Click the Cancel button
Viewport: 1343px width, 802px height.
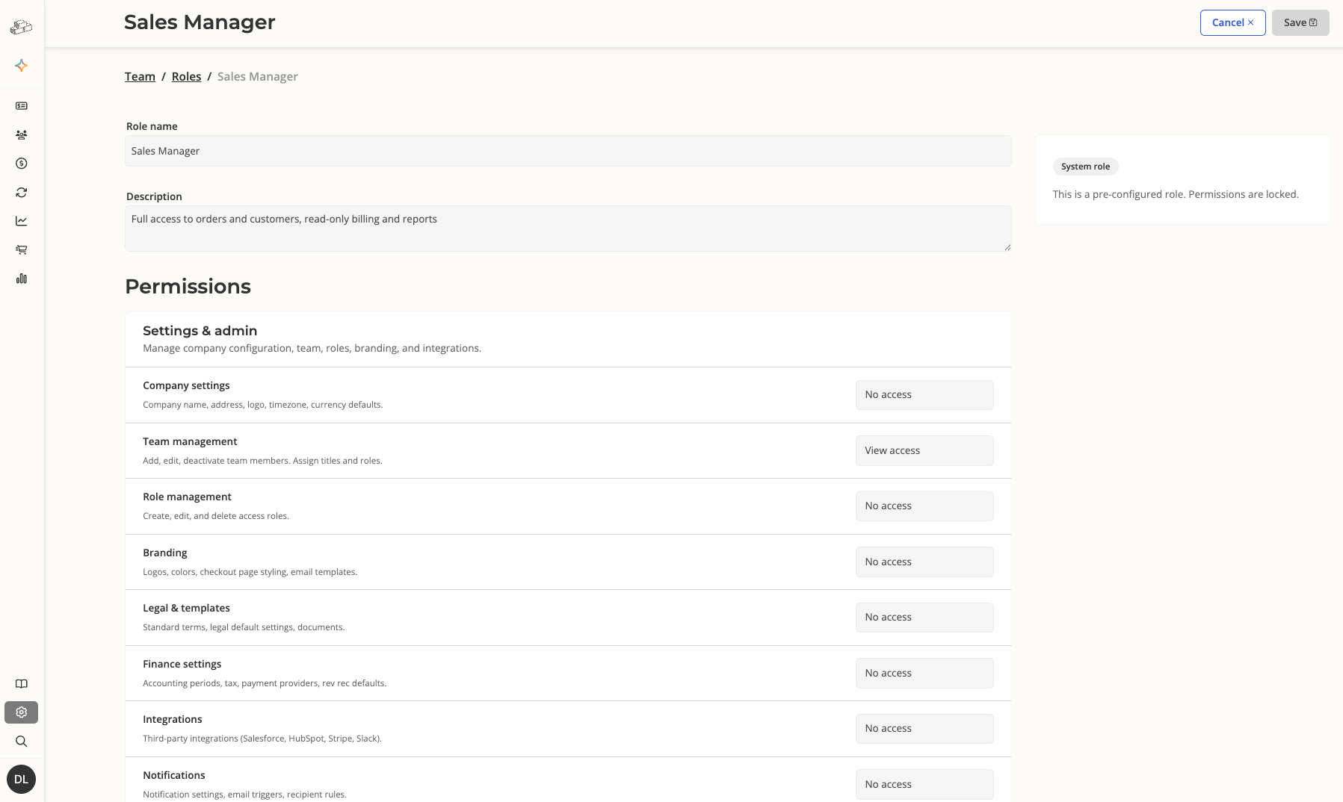click(1232, 22)
